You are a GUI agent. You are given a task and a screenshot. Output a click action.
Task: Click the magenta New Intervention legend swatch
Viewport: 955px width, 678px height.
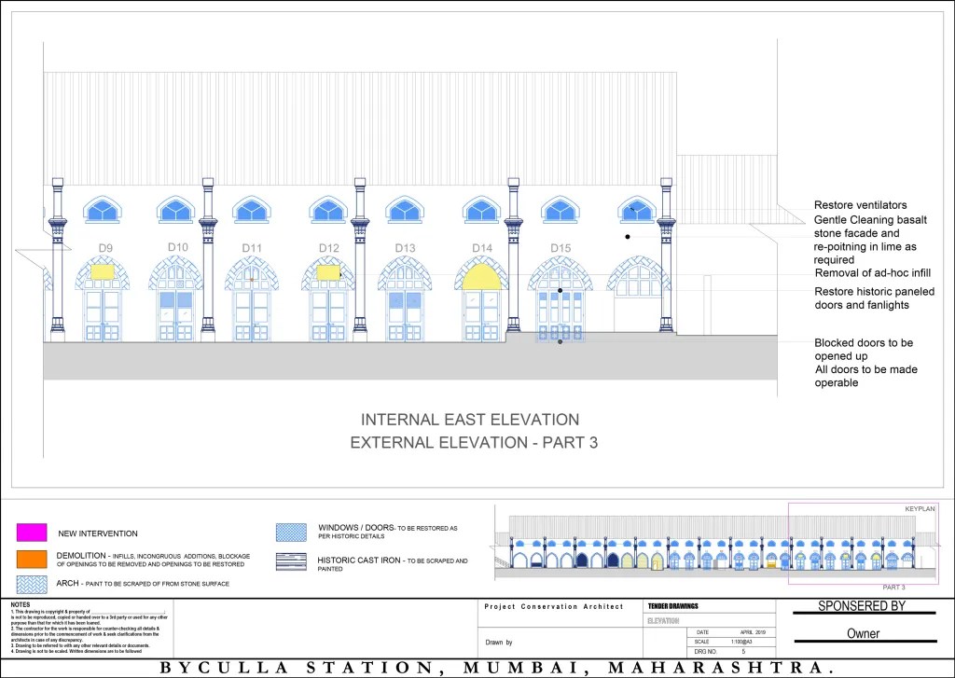click(31, 533)
